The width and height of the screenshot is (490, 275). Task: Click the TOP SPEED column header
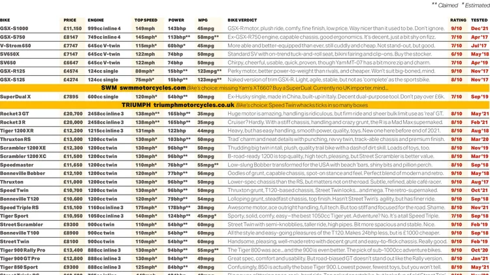(146, 20)
